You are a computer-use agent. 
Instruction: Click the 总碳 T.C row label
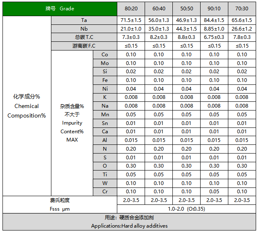coord(84,37)
